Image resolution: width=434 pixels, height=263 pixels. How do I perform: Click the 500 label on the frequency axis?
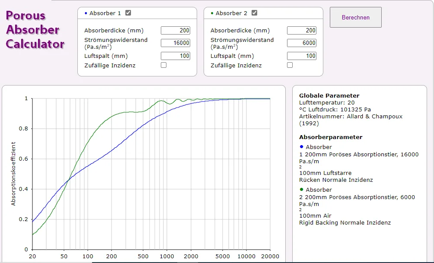pos(143,257)
